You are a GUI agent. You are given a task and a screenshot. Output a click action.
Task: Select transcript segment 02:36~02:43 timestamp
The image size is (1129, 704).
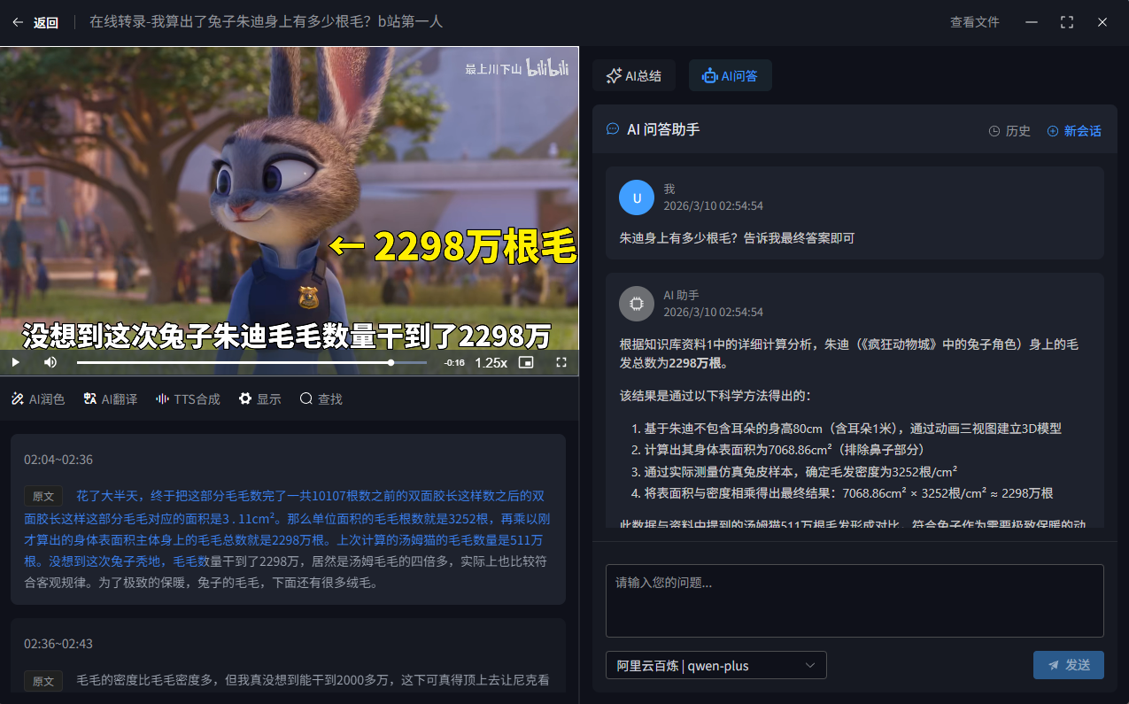coord(58,644)
